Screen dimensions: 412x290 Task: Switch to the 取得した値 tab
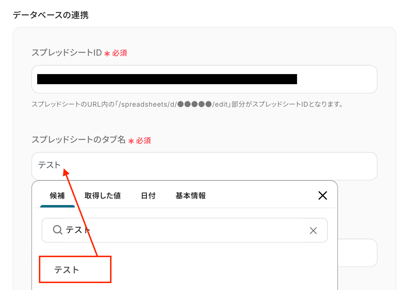pyautogui.click(x=103, y=196)
